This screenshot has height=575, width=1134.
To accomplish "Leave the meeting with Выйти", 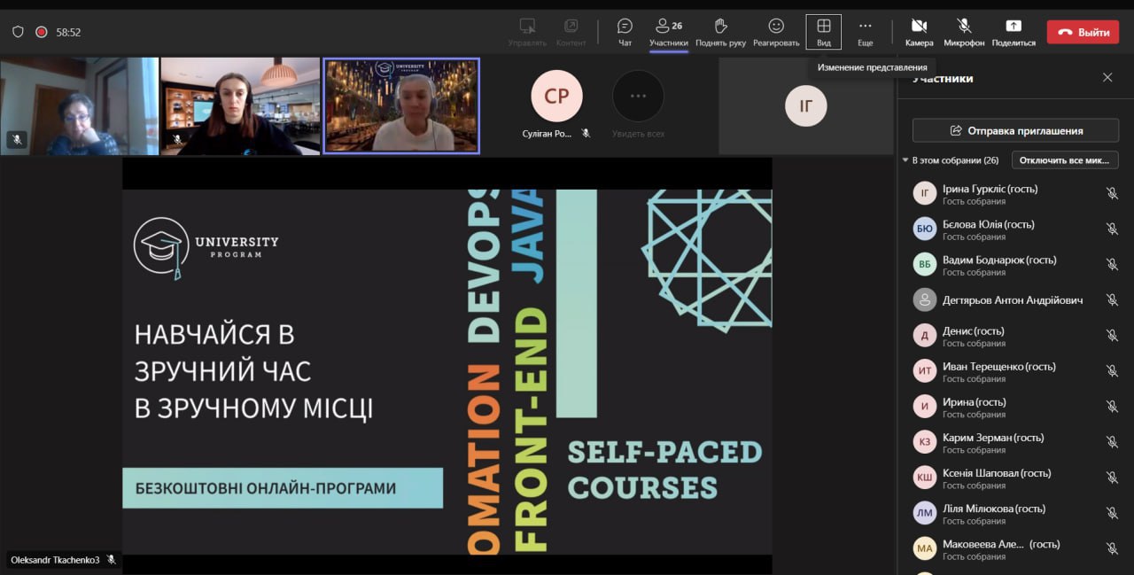I will (1083, 32).
